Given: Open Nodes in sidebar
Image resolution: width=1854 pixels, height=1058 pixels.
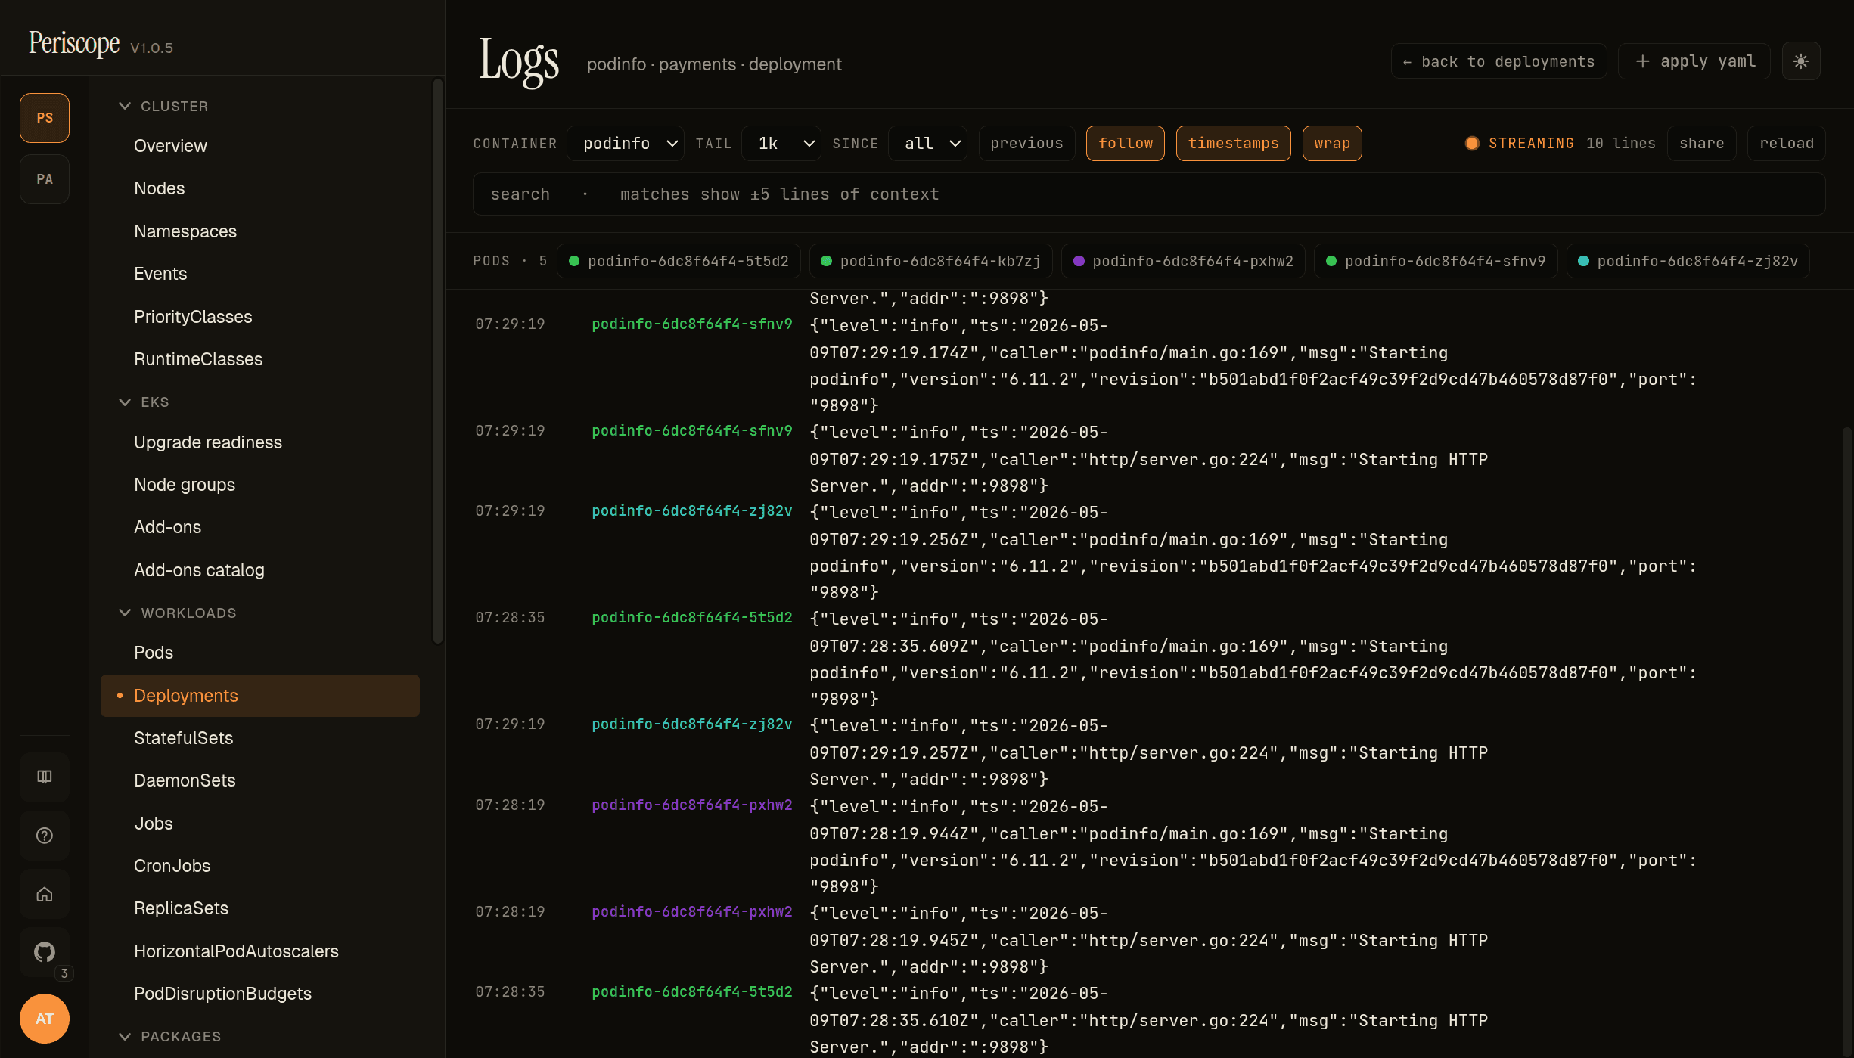Looking at the screenshot, I should point(260,188).
